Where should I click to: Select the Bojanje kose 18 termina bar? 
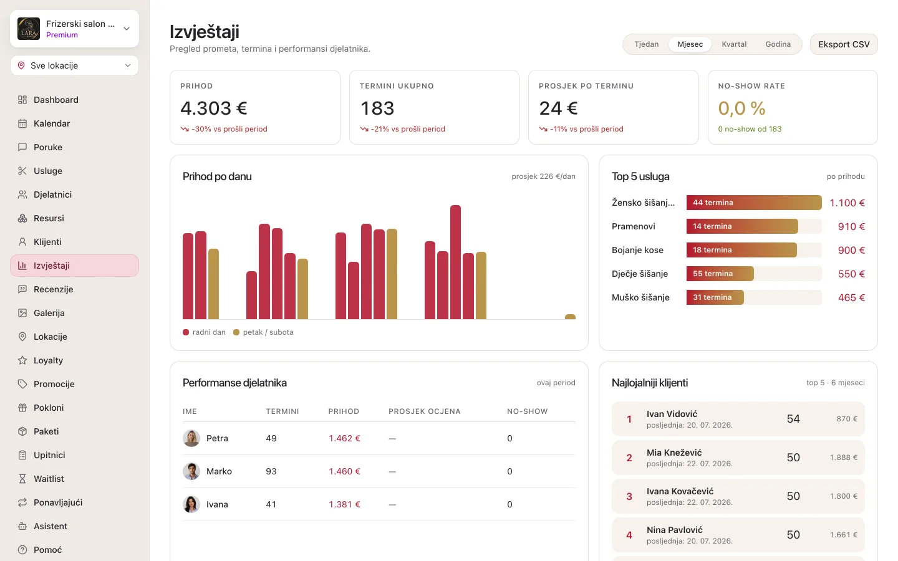(x=741, y=250)
